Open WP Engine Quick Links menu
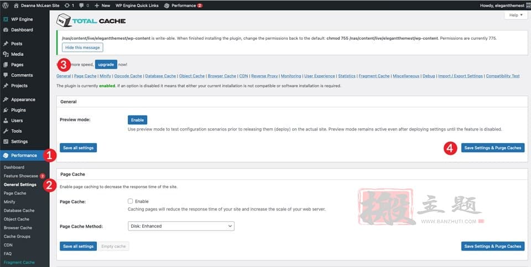This screenshot has width=531, height=267. pos(137,6)
